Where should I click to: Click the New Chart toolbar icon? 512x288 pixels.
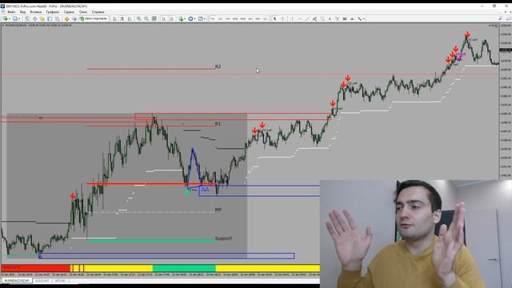click(6, 19)
